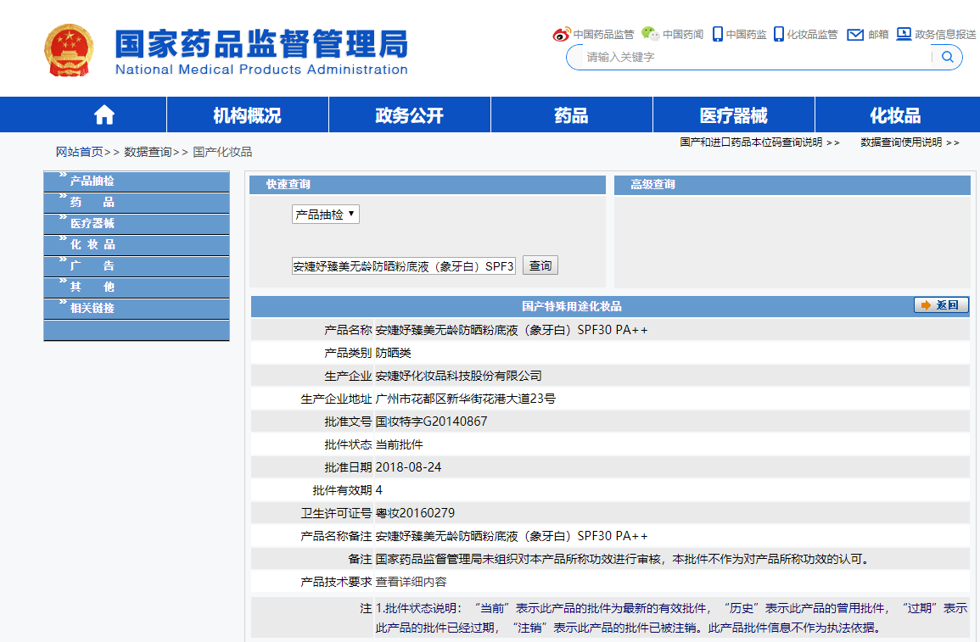Click the 国家药品监督管理局 title
Image resolution: width=980 pixels, height=642 pixels.
262,44
